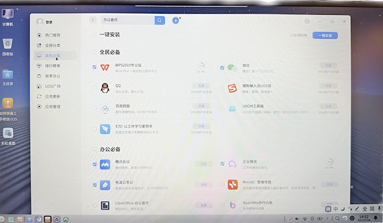383x223 pixels.
Task: Expand the taskbar tray arrow
Action: 327,218
